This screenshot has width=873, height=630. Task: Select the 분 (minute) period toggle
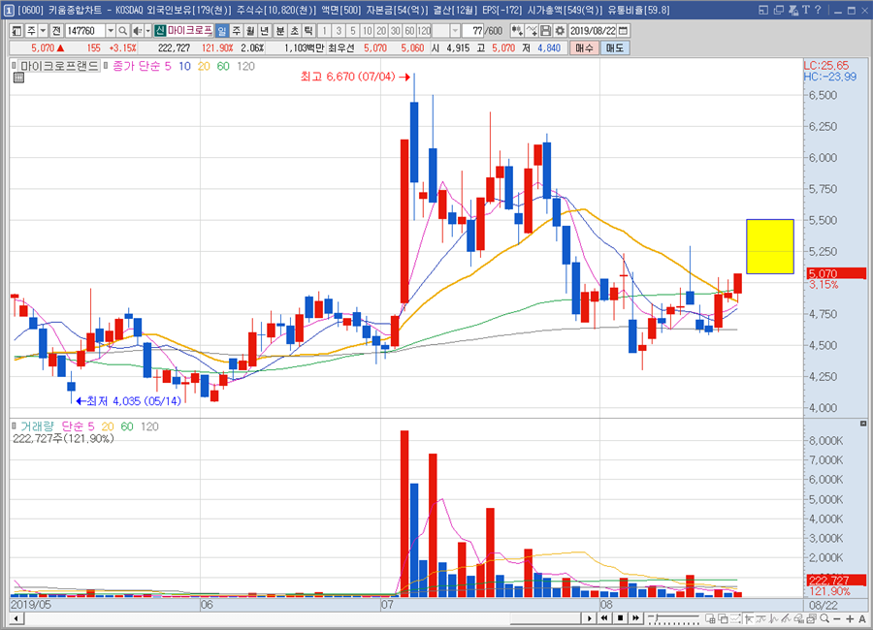(x=280, y=31)
